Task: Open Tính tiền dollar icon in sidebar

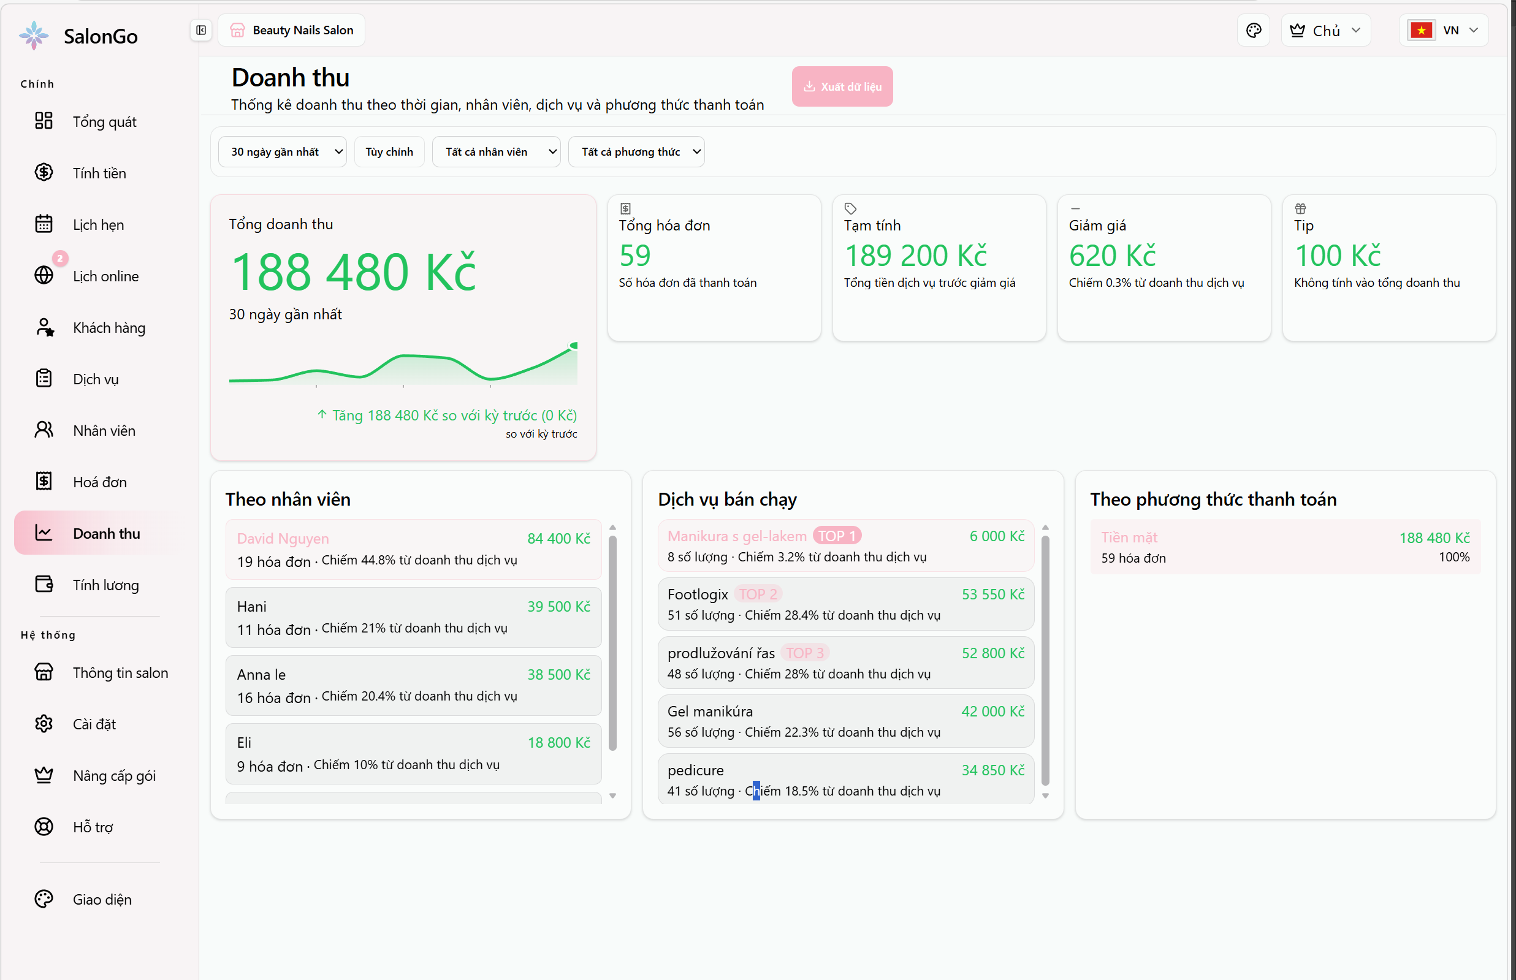Action: point(44,172)
